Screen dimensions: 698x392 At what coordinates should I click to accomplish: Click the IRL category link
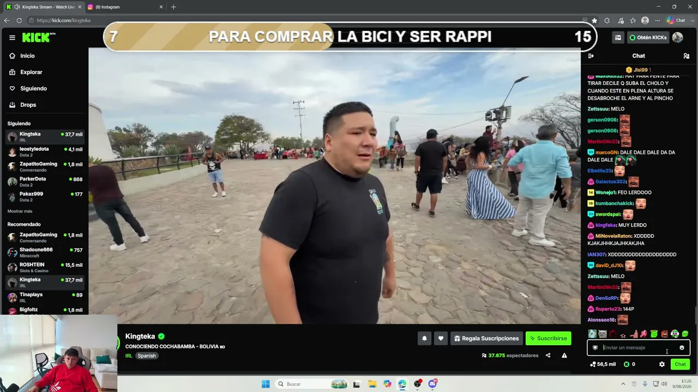[x=129, y=356]
